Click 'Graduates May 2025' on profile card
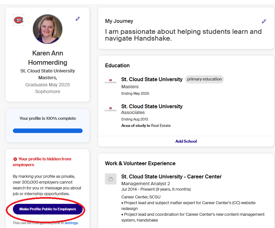Screen dimensions: 275x228 pyautogui.click(x=47, y=85)
